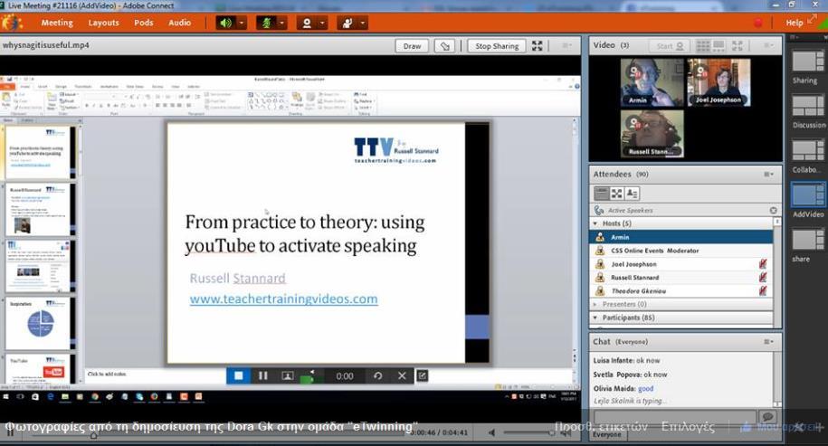Collapse the Participants (85) group

point(595,318)
